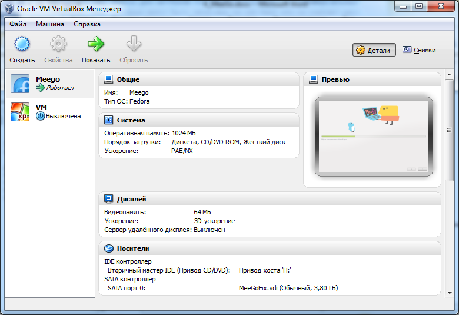Image resolution: width=459 pixels, height=315 pixels.
Task: Click the scrollbar down arrow in details pane
Action: click(450, 293)
